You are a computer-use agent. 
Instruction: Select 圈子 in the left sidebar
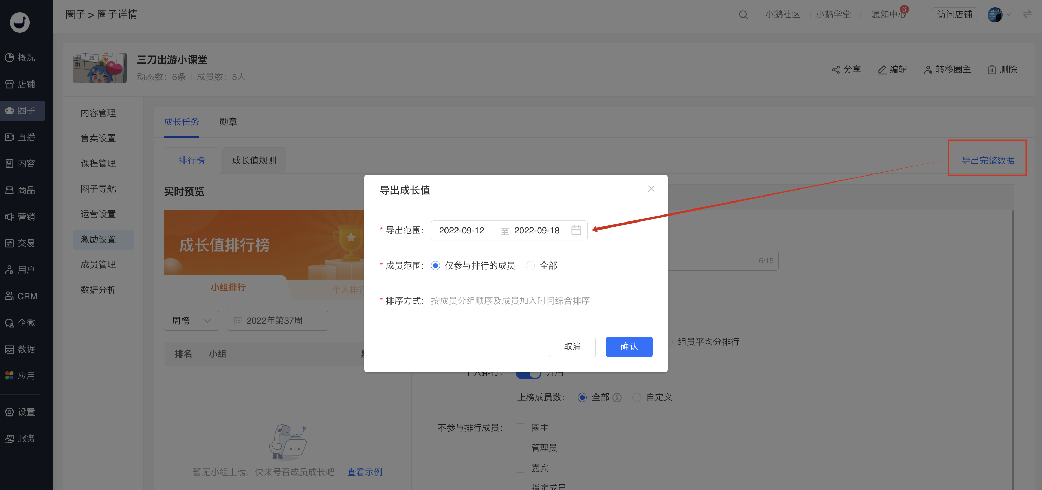coord(22,110)
